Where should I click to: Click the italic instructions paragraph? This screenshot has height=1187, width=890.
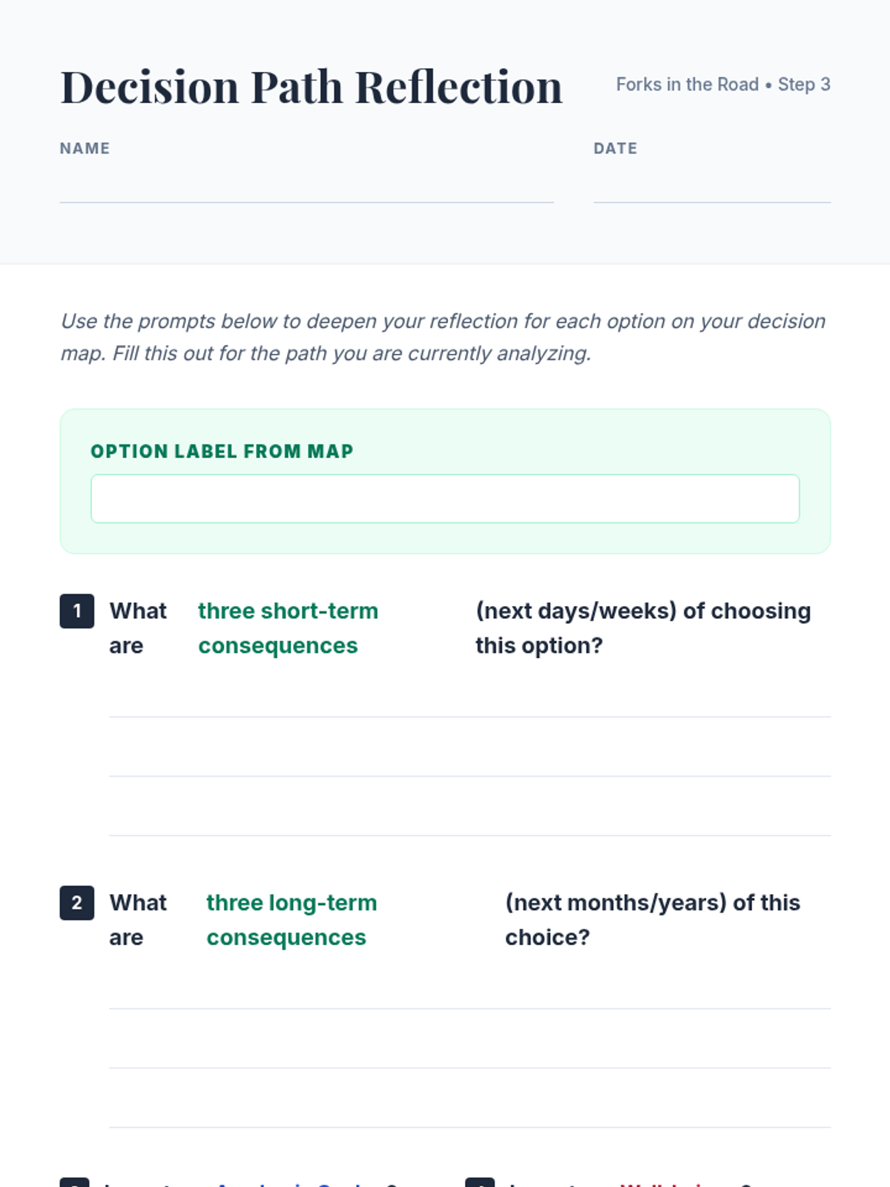pyautogui.click(x=444, y=338)
